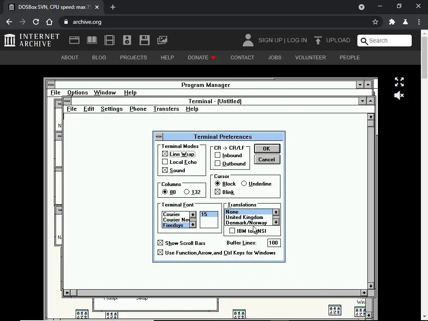Bookmark this page with star icon

tap(375, 22)
